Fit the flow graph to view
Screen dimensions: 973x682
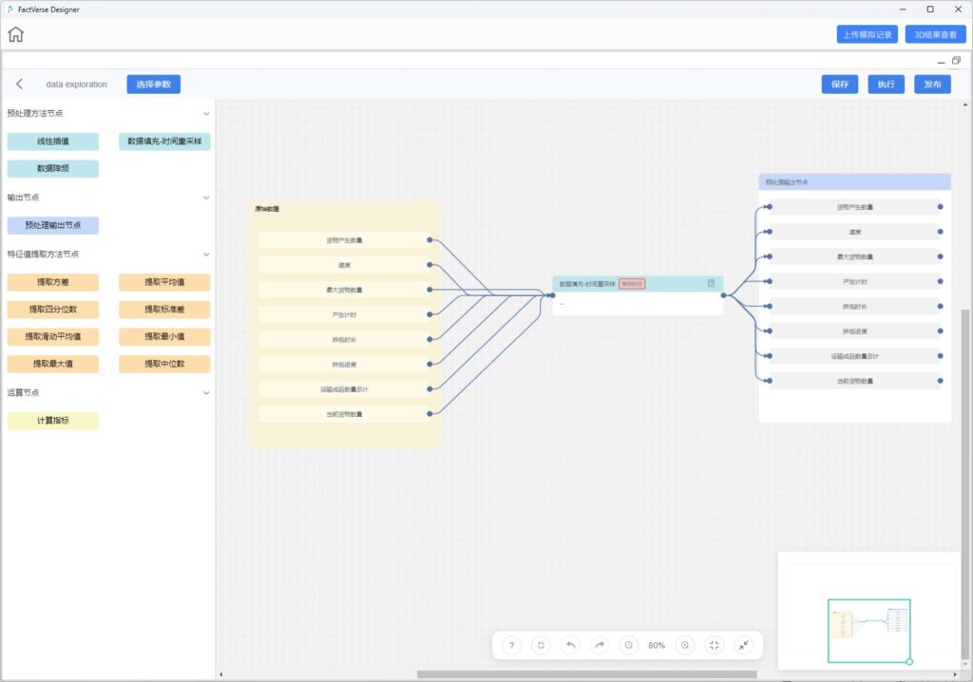click(715, 645)
